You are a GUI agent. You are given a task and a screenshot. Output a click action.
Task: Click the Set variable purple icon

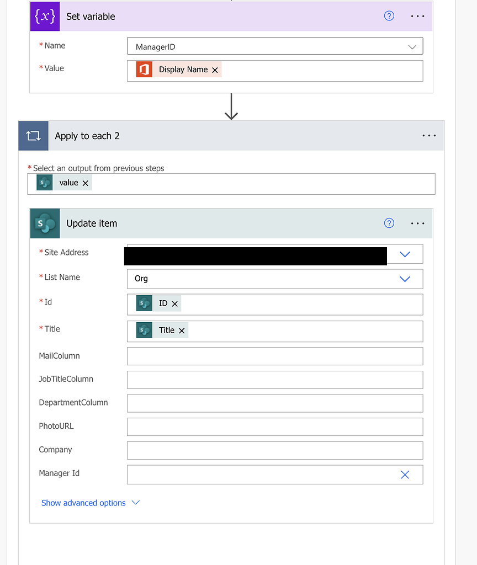click(45, 17)
